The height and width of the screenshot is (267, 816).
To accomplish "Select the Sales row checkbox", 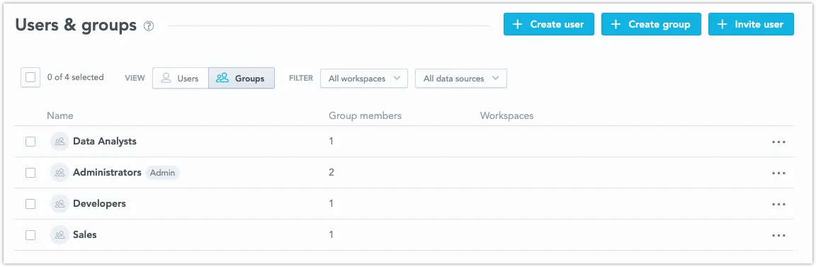I will pos(30,235).
